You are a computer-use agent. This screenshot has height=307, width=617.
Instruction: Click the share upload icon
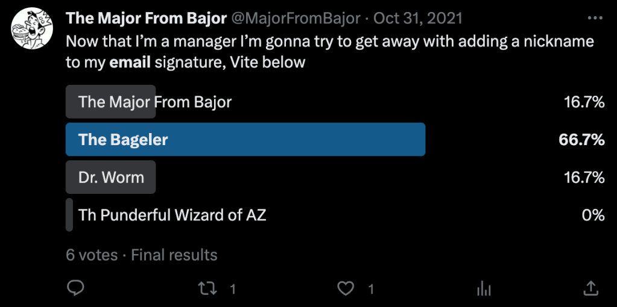pyautogui.click(x=591, y=288)
